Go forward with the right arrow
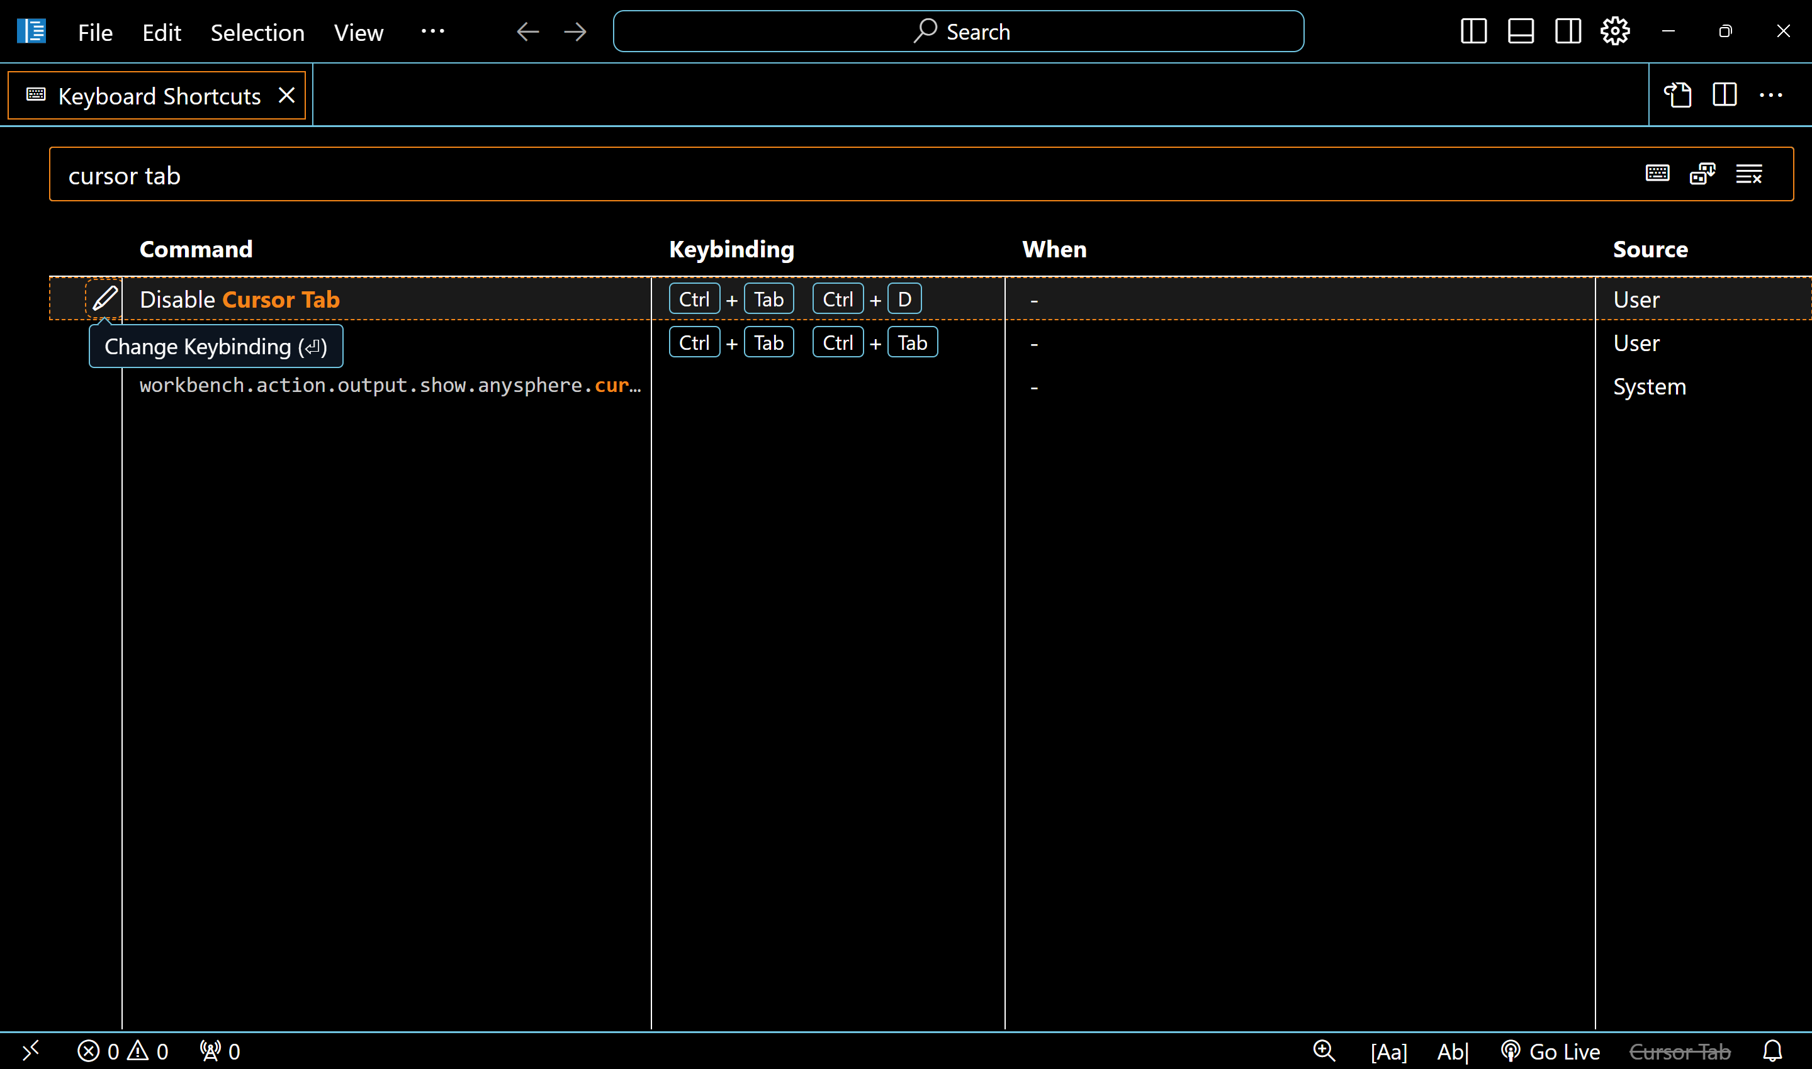Viewport: 1812px width, 1069px height. pos(575,31)
